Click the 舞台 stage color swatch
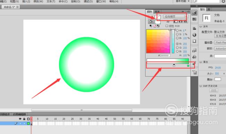 [x=218, y=79]
